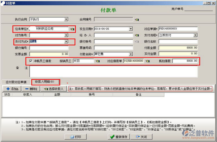Click the lookup icon beside 合同编号 field
The image size is (217, 142).
137,19
